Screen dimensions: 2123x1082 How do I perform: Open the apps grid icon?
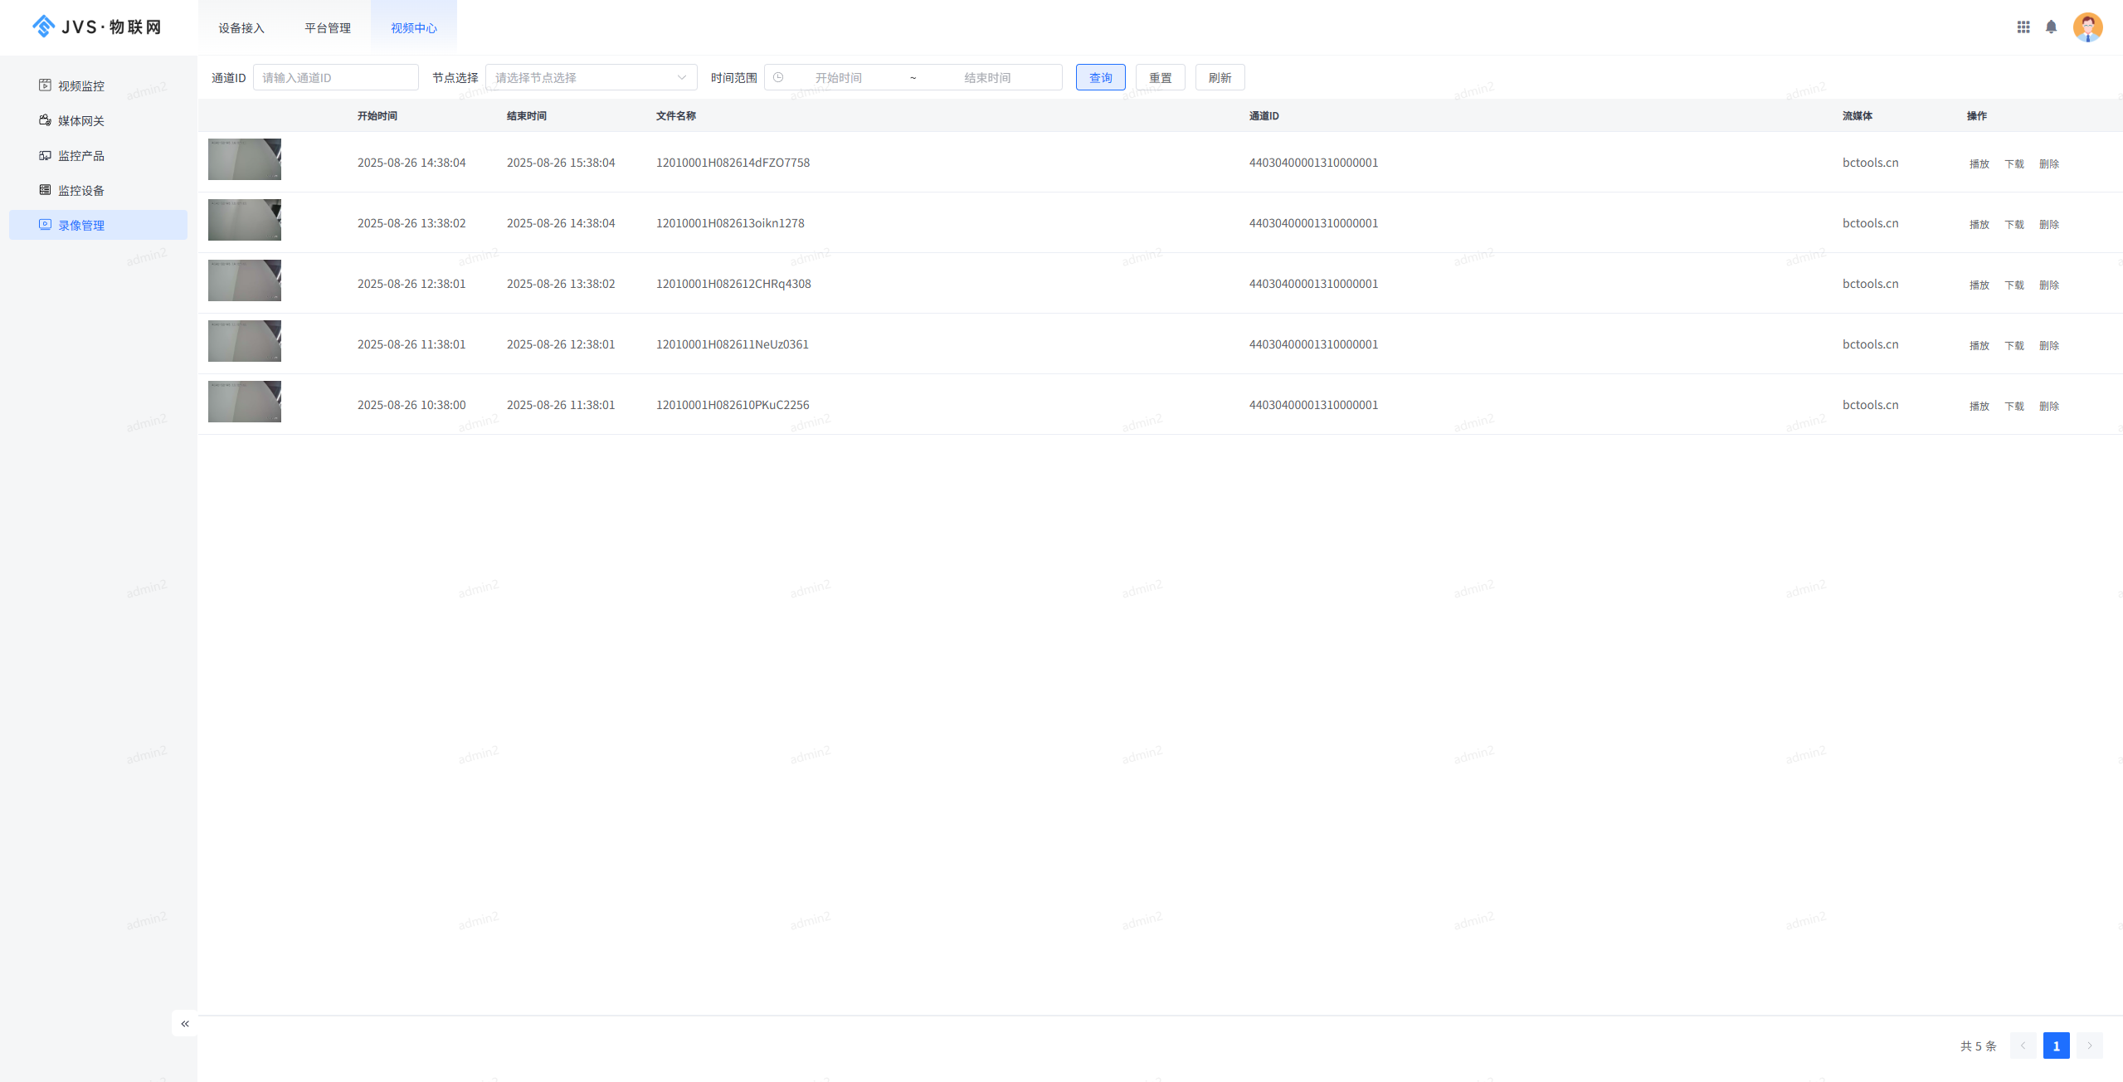pyautogui.click(x=2023, y=27)
